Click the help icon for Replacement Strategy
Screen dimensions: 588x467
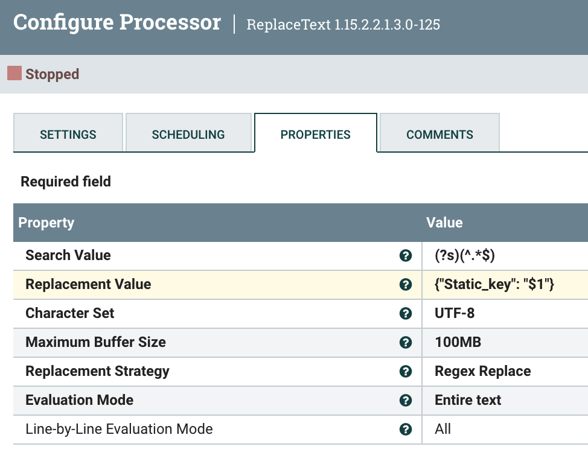tap(405, 371)
